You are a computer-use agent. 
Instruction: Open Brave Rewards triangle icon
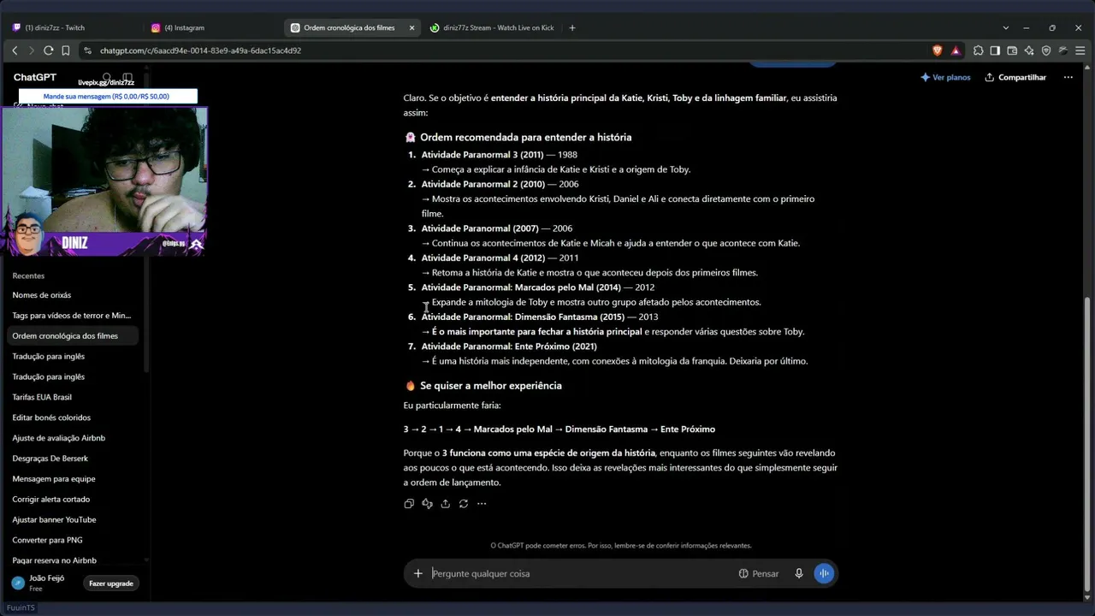click(956, 50)
